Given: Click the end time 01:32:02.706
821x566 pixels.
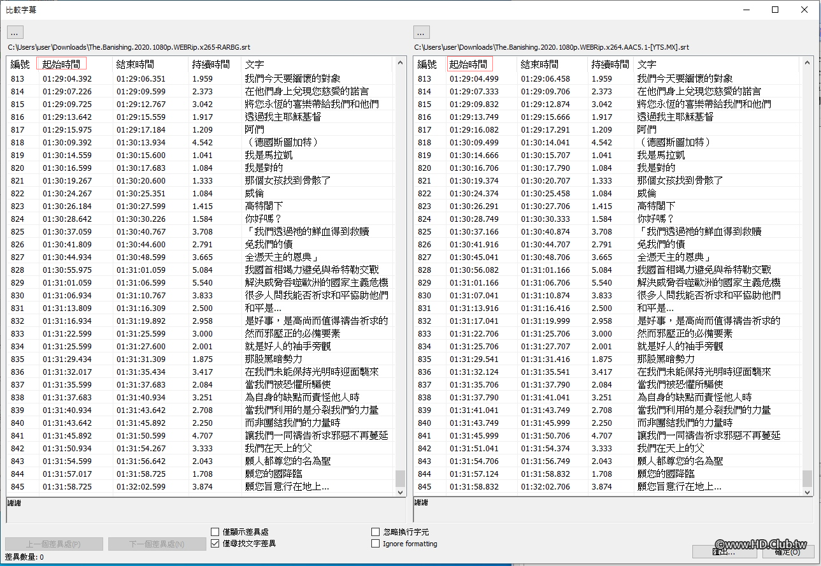Looking at the screenshot, I should click(545, 487).
